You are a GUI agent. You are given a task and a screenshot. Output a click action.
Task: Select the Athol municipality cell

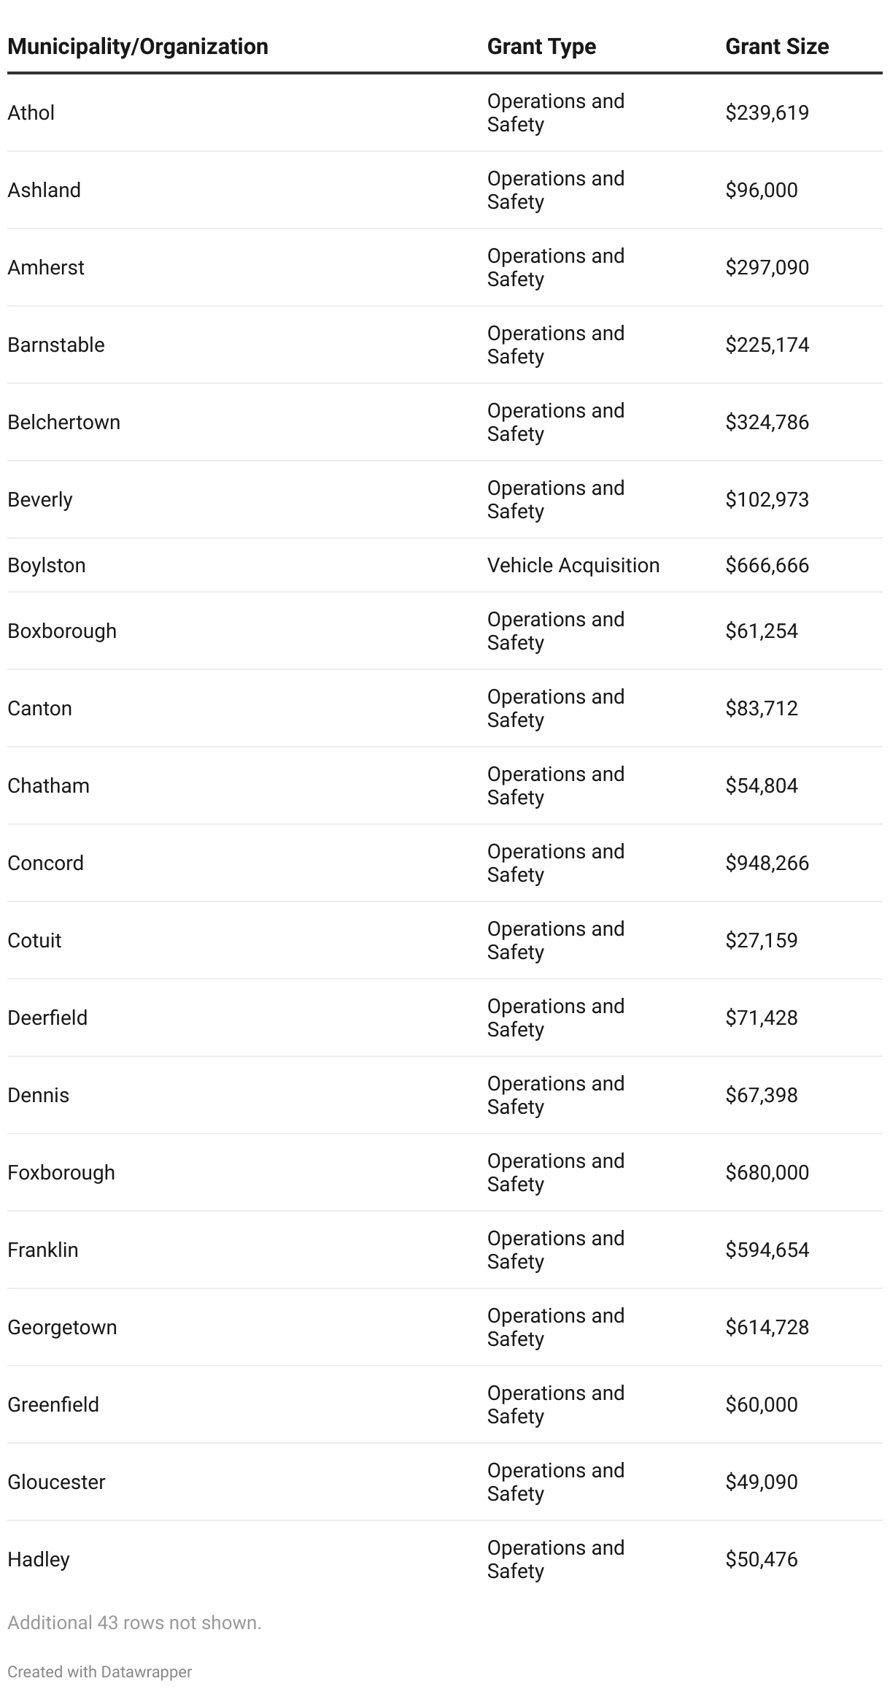(31, 112)
